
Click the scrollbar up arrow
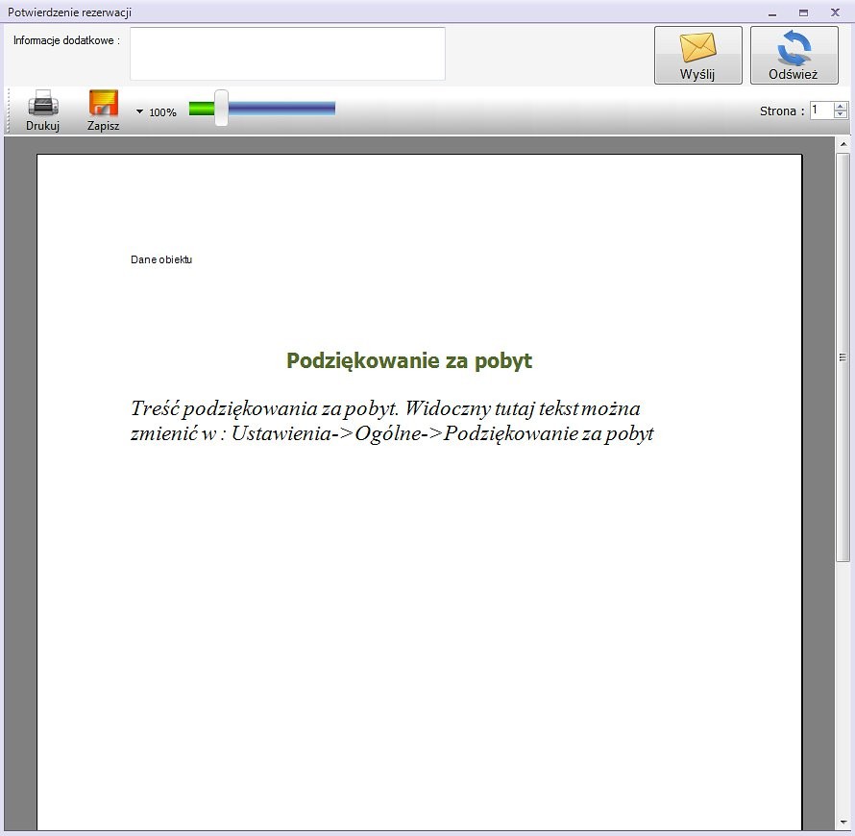point(843,144)
